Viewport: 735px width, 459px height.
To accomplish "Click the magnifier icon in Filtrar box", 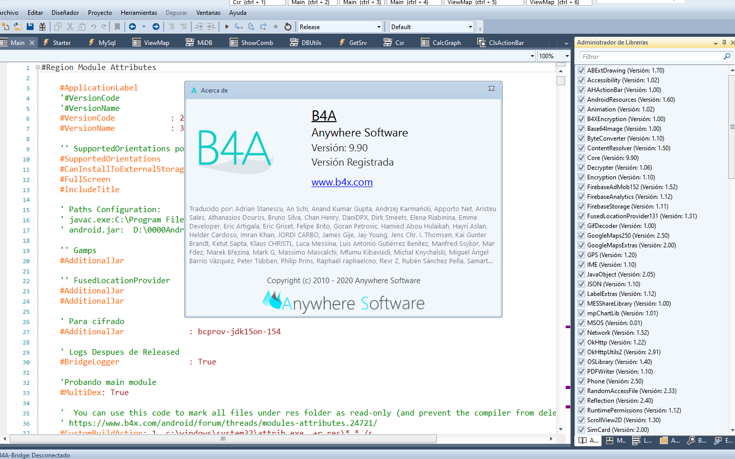I will click(x=727, y=56).
